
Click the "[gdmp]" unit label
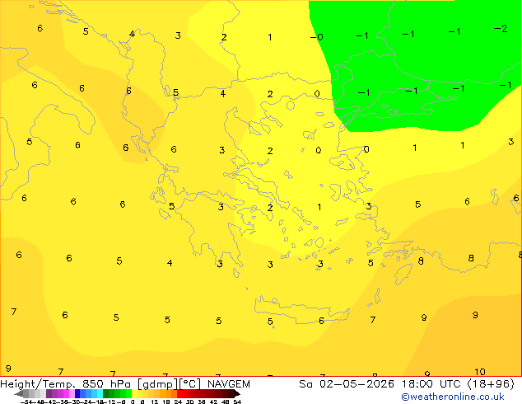coord(158,384)
